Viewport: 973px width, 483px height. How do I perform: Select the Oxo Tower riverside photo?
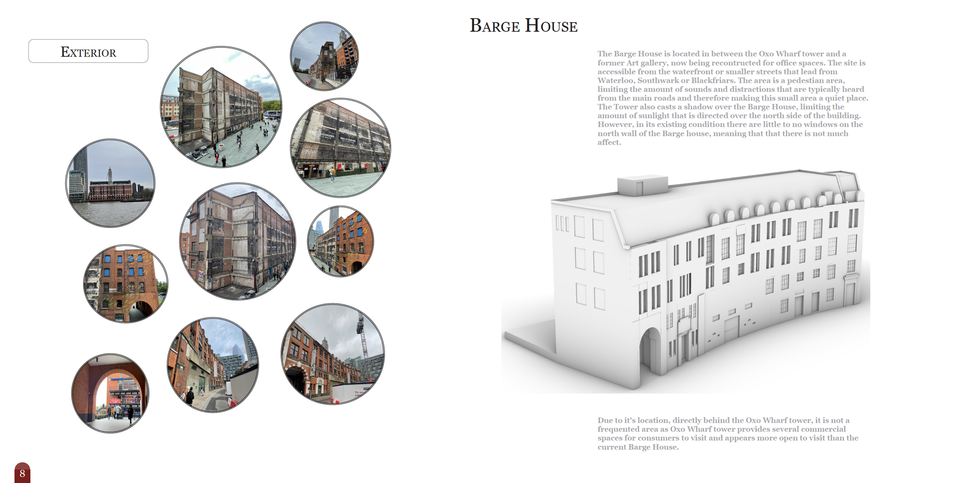[110, 183]
